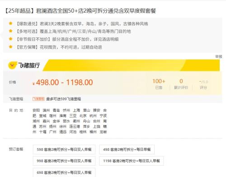This screenshot has width=226, height=177.
Task: Click destination 桂林
Action: 83,132
